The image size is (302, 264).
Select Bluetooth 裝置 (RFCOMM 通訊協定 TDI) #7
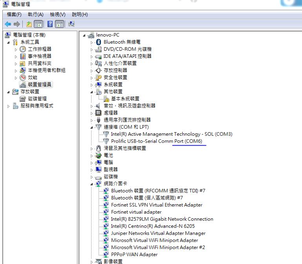[x=158, y=191]
